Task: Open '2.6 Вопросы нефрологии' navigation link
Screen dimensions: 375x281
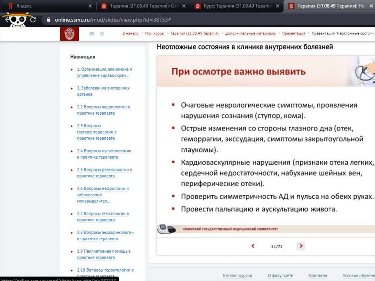Action: coord(103,195)
